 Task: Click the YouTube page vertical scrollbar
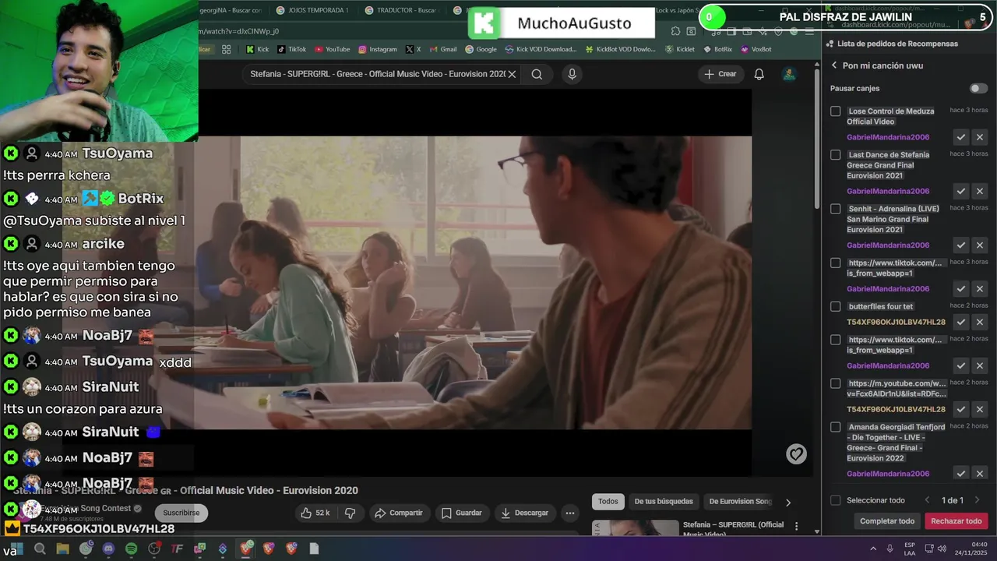[x=817, y=140]
